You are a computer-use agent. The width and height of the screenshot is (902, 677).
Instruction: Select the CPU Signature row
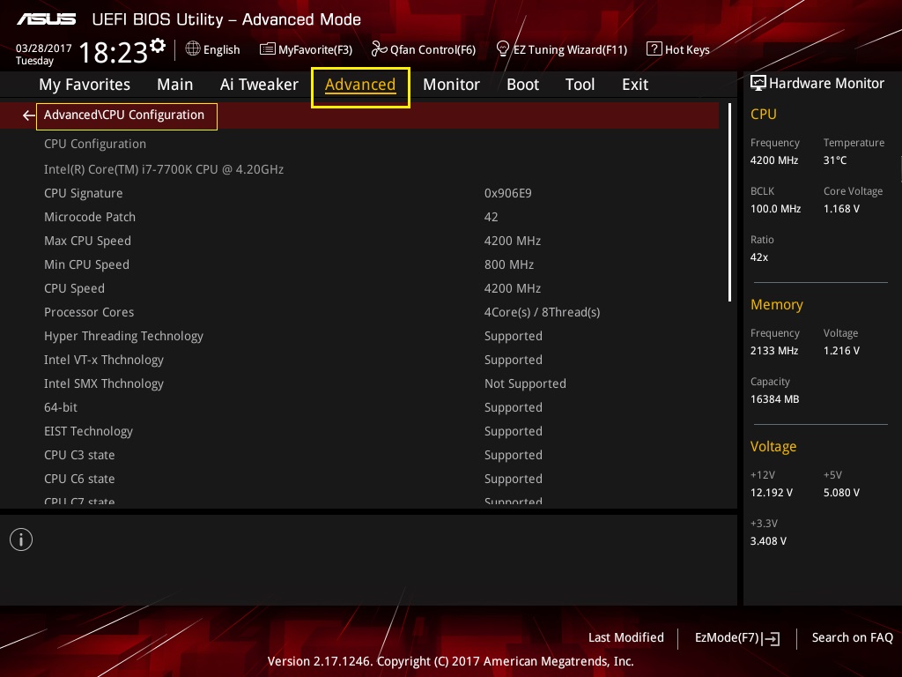click(x=359, y=193)
